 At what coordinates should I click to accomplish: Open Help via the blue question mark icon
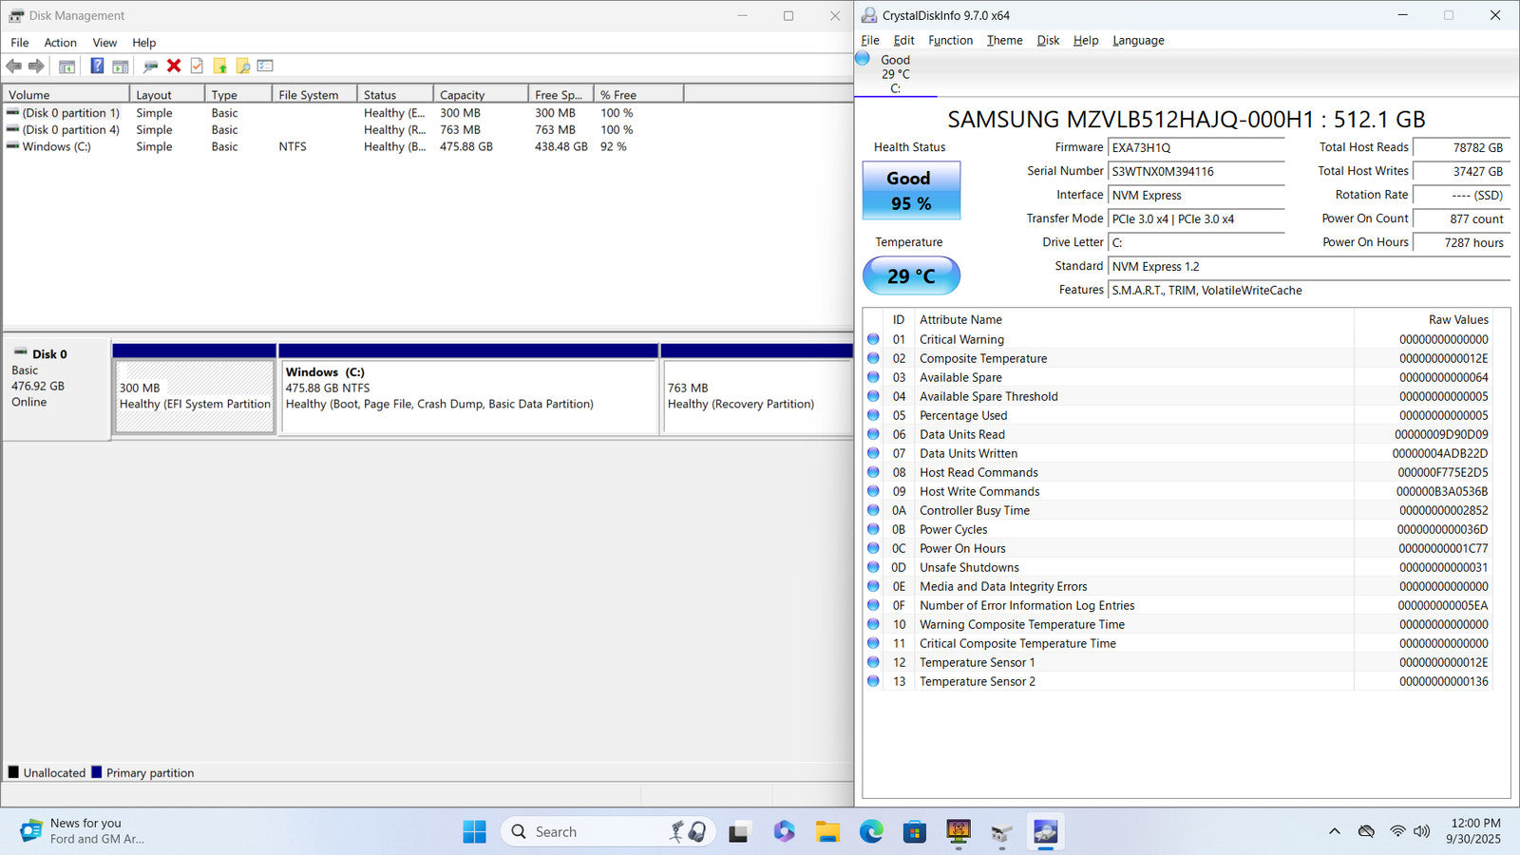click(97, 66)
